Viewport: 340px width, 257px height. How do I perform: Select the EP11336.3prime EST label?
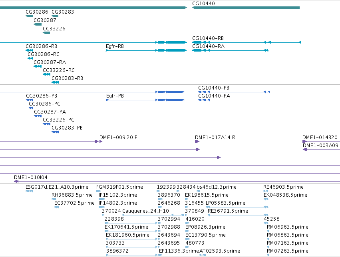[x=179, y=251]
